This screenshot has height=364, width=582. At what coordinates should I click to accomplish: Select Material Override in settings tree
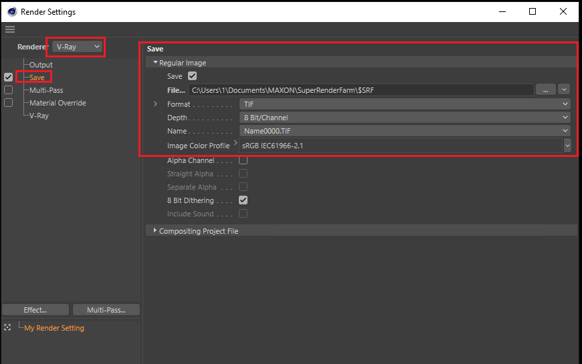coord(58,103)
